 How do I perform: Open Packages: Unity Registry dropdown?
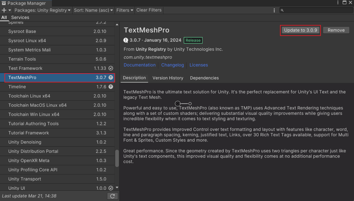[42, 10]
